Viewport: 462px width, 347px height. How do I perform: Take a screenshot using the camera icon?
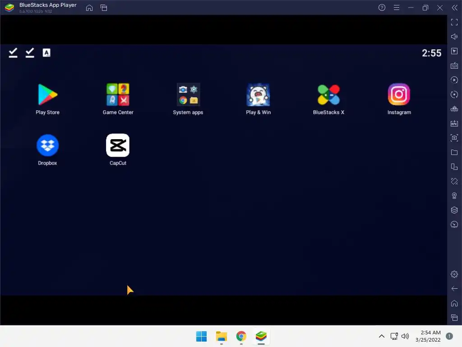[454, 138]
